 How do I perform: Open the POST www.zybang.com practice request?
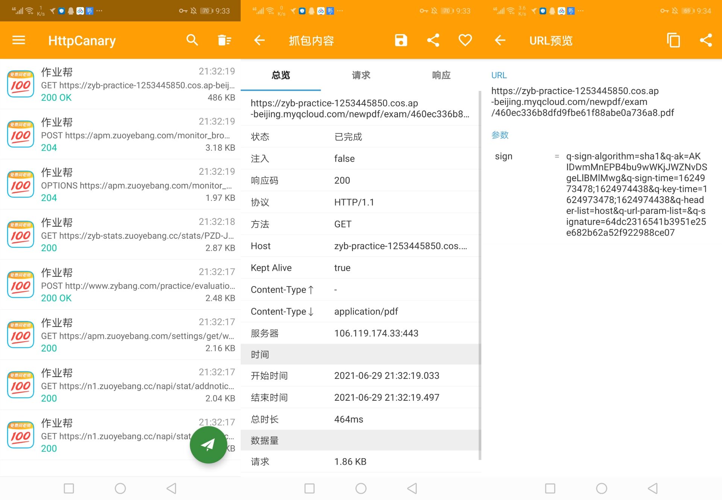pyautogui.click(x=120, y=285)
